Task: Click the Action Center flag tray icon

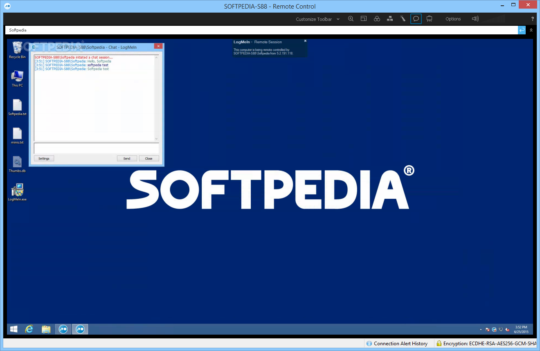Action: (x=488, y=329)
